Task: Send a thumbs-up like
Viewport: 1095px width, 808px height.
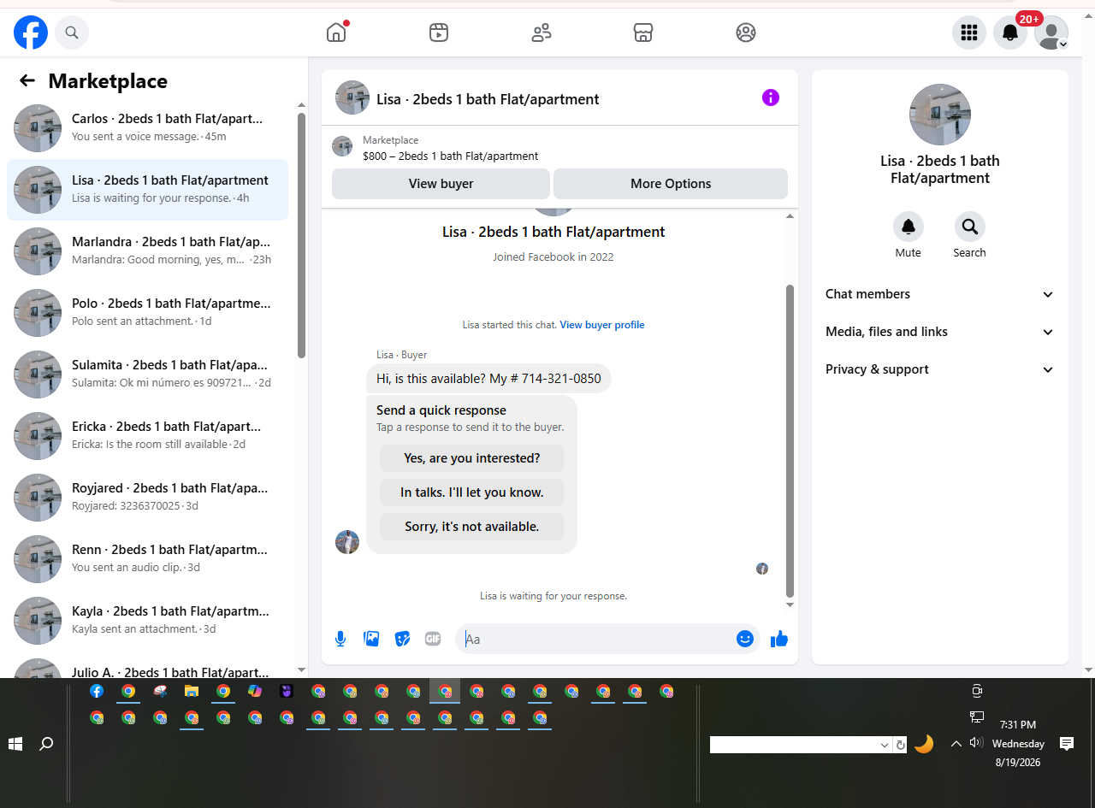Action: [x=778, y=639]
